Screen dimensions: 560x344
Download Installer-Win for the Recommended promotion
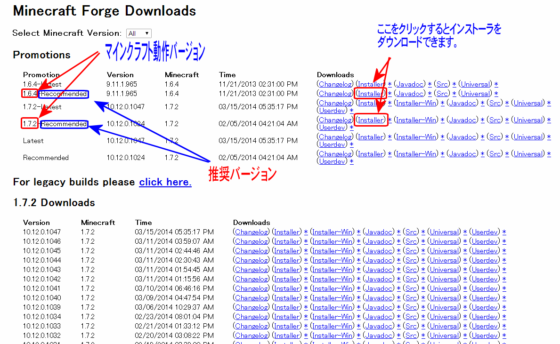coord(416,154)
